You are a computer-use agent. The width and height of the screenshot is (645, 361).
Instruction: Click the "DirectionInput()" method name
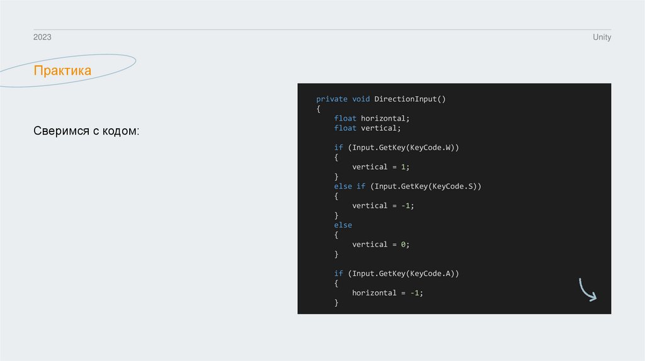click(x=409, y=99)
